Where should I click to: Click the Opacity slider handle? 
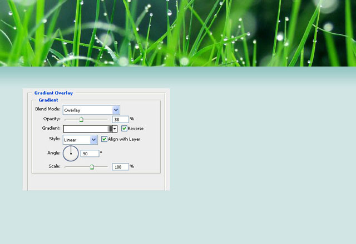click(81, 120)
